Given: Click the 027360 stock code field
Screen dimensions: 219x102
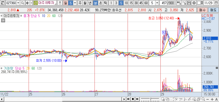Looking at the screenshot, I should [x=11, y=3].
